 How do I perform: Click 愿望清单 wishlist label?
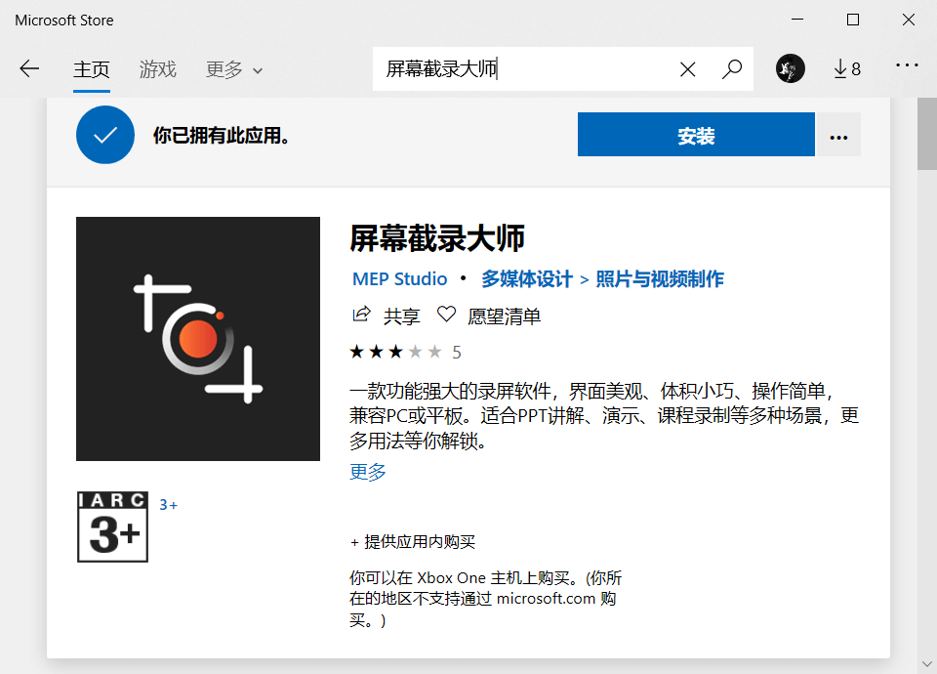coord(504,316)
